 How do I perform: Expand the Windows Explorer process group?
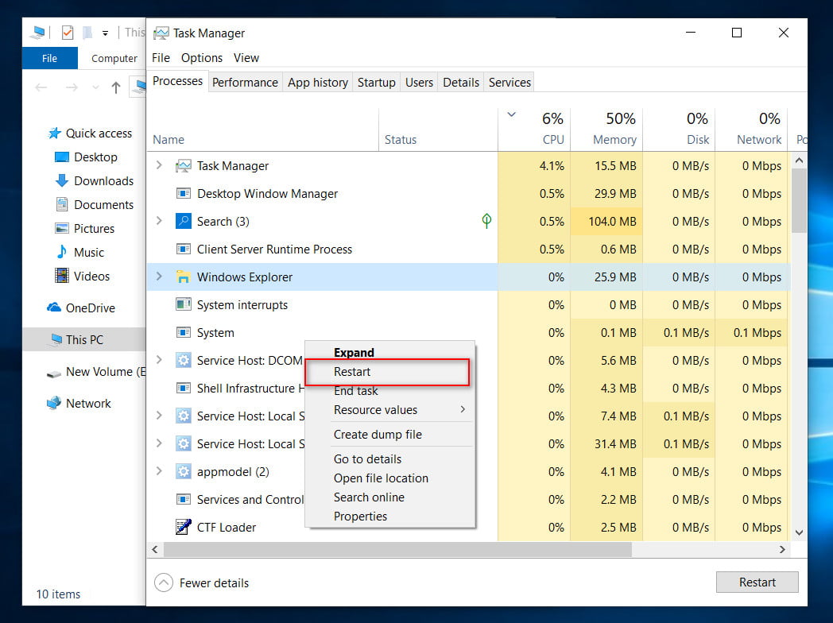click(159, 277)
